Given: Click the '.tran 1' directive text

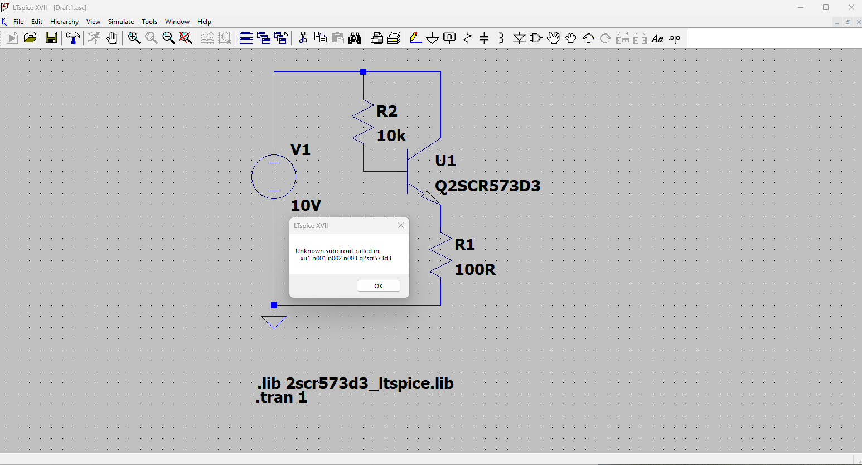Looking at the screenshot, I should (x=282, y=398).
